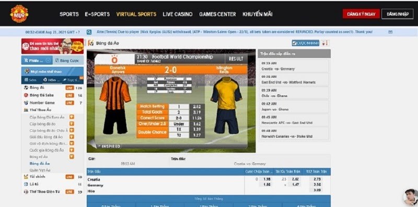Toggle the Cược Nhanh checkbox

click(x=294, y=43)
